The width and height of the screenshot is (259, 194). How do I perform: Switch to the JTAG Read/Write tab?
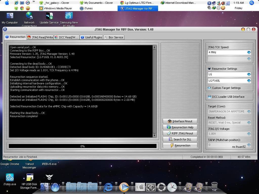point(40,37)
